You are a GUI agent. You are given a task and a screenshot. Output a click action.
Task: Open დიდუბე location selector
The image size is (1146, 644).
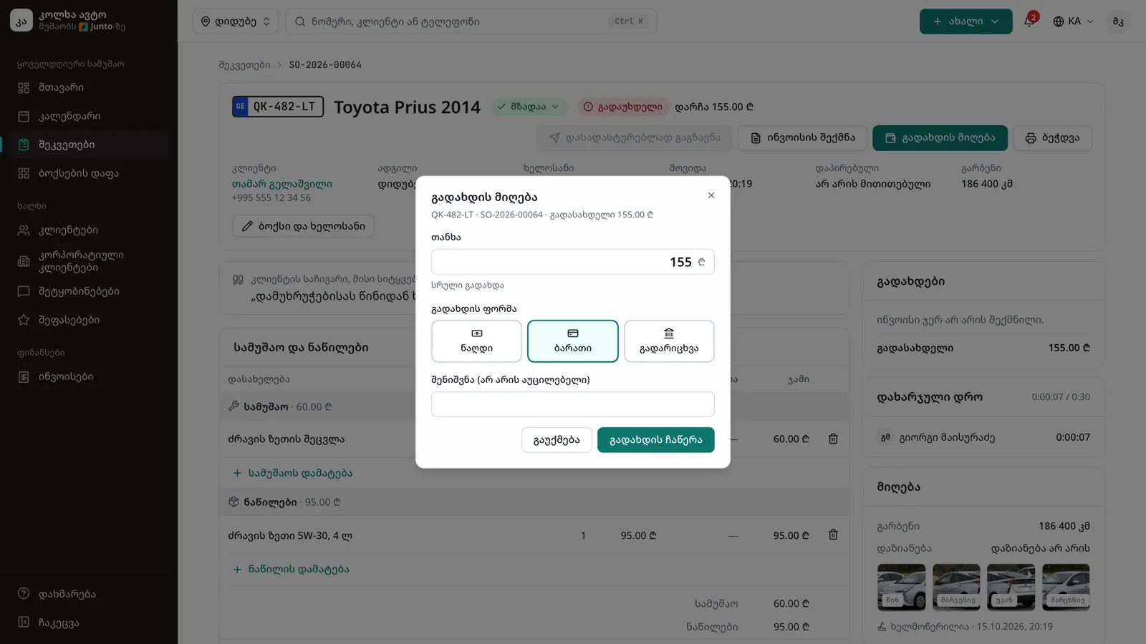coord(236,21)
